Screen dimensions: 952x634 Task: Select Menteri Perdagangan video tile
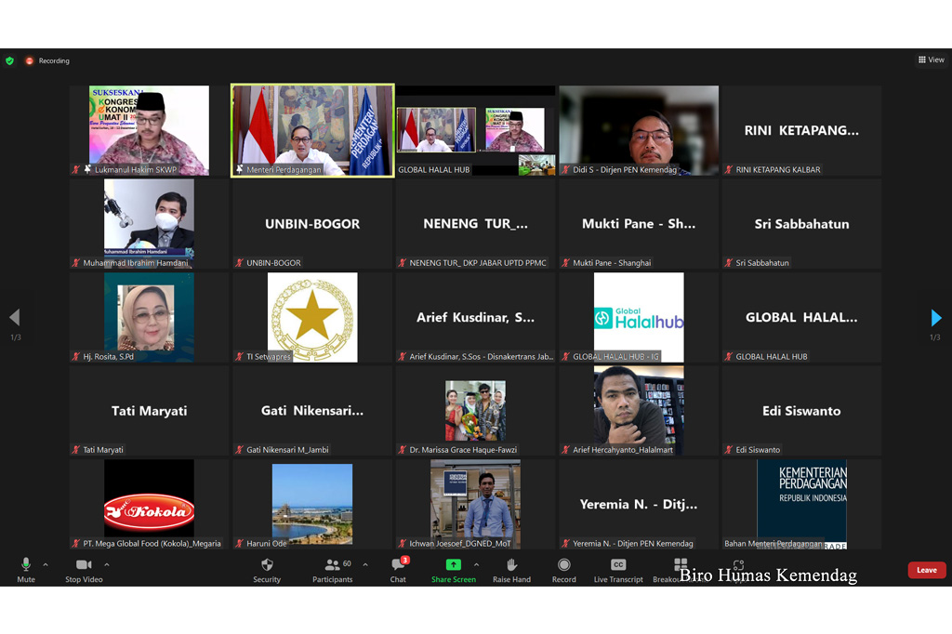pos(312,130)
